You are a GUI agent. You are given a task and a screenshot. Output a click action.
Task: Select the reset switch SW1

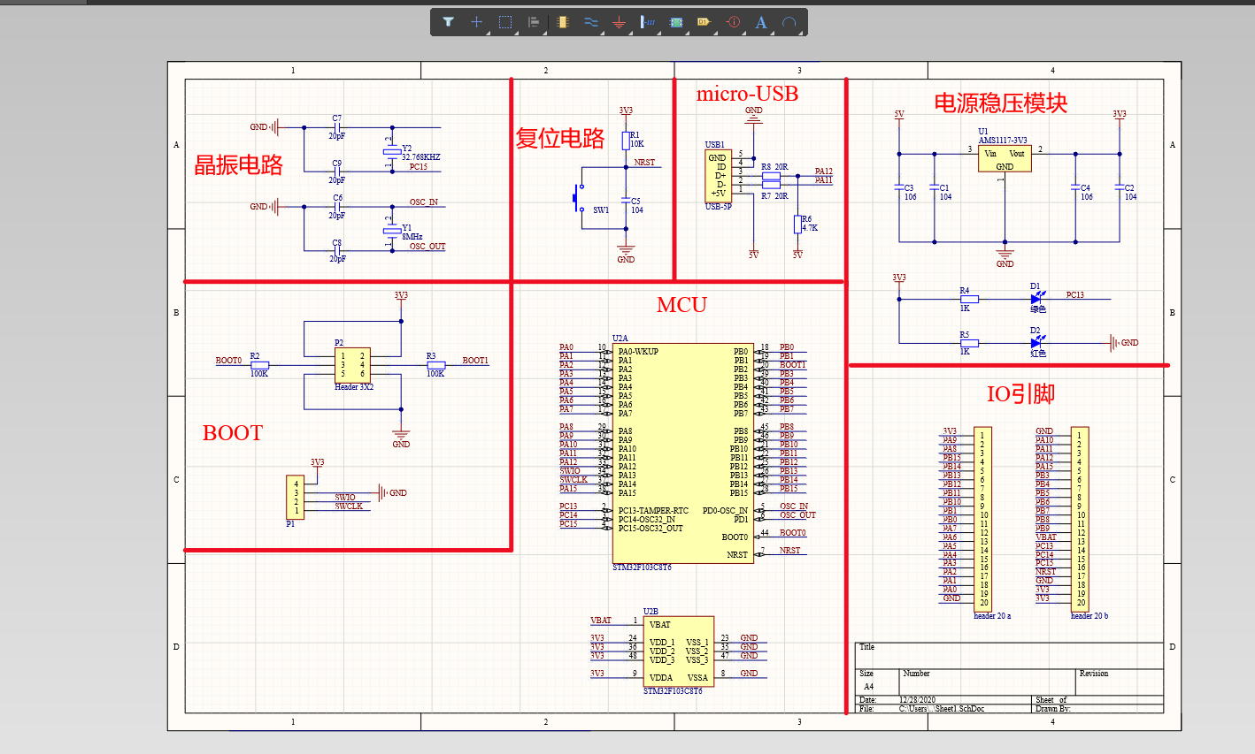tap(578, 197)
